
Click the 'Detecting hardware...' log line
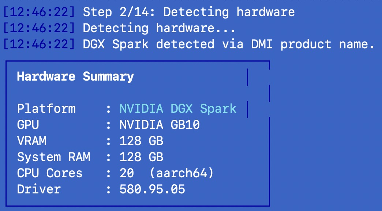pyautogui.click(x=159, y=28)
